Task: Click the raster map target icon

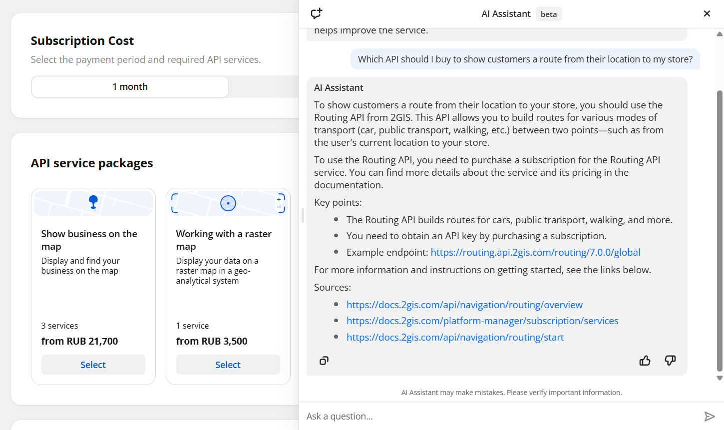Action: click(228, 203)
